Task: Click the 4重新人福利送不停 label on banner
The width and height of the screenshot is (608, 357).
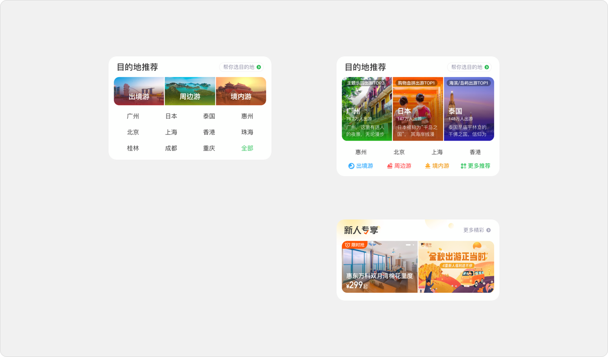Action: [456, 265]
